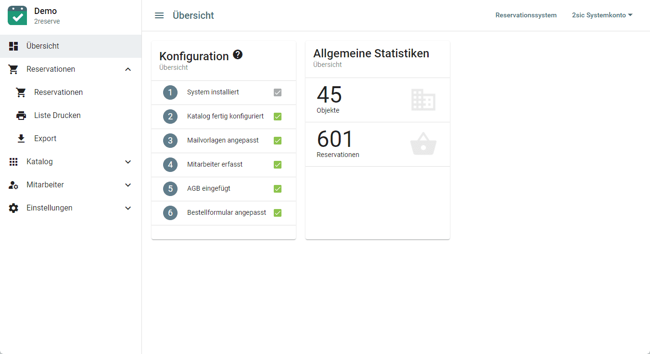Screen dimensions: 650x354
Task: Click the 45 Objekte statistics tile
Action: click(377, 100)
